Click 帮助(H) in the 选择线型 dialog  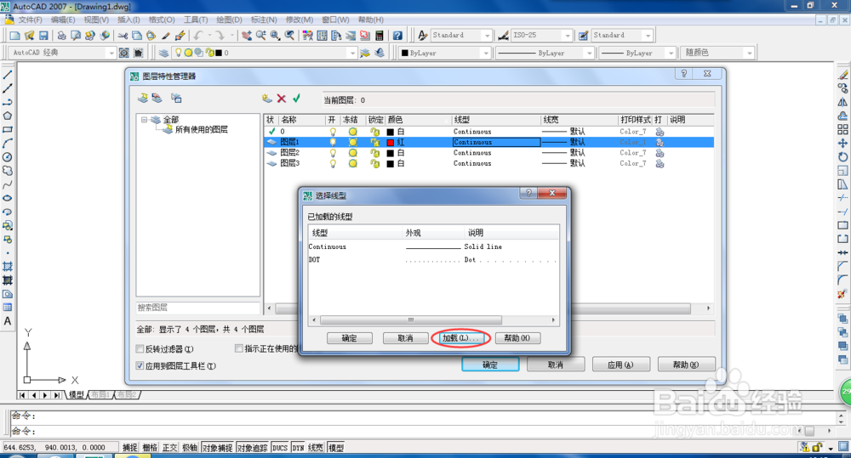pyautogui.click(x=517, y=337)
